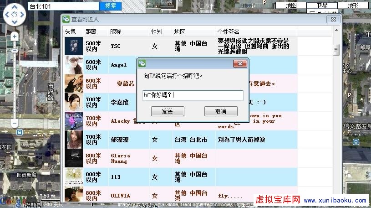The width and height of the screenshot is (371, 208).
Task: Select Angel's avatar picture
Action: [73, 65]
